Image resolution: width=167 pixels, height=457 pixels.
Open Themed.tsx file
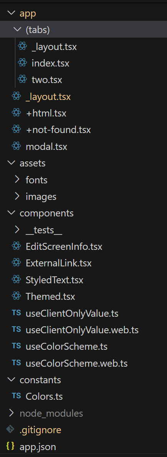pos(51,297)
